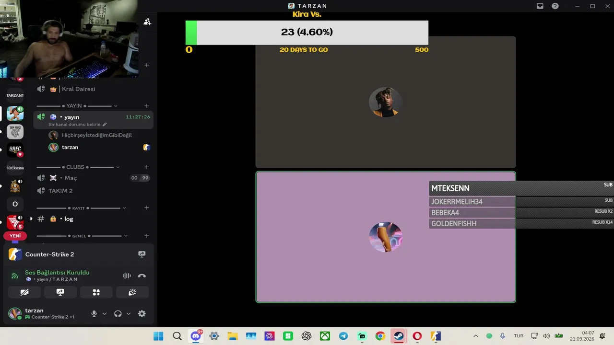Focus the dark upper participant tile
This screenshot has width=614, height=345.
click(386, 102)
